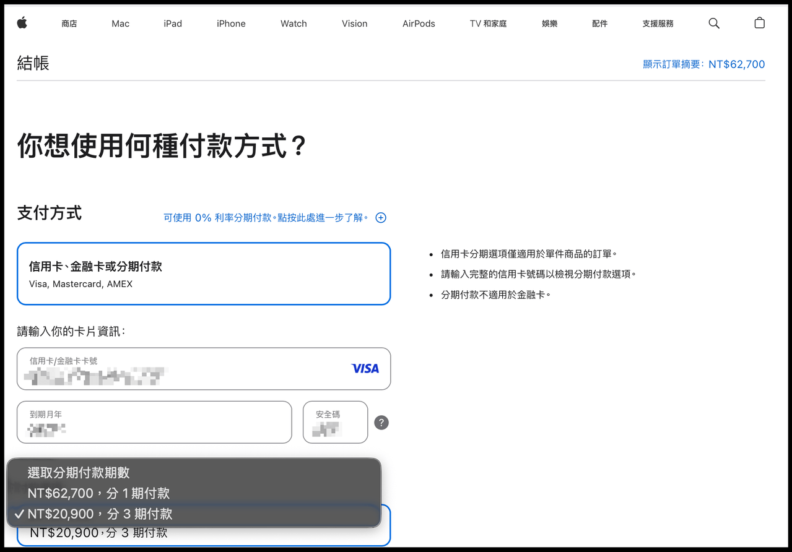The width and height of the screenshot is (792, 552).
Task: Click the 支付方式 section heading
Action: pyautogui.click(x=50, y=213)
